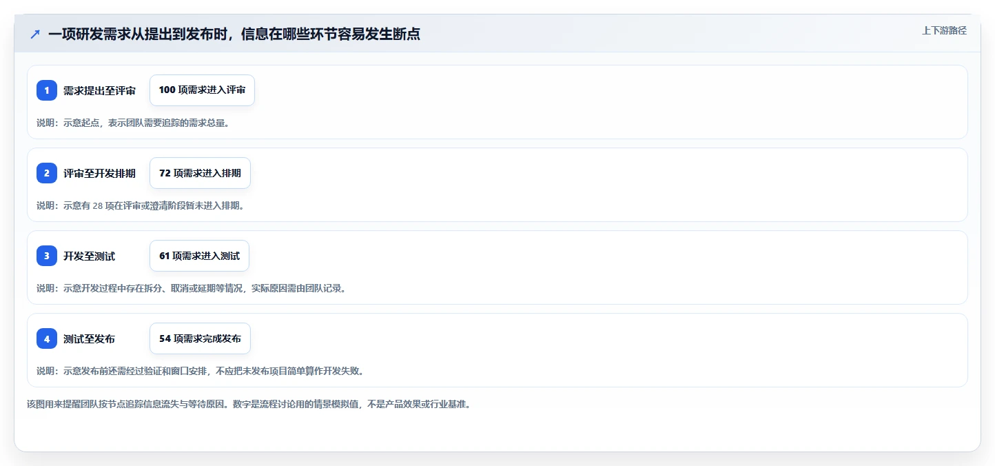Viewport: 995px width, 466px height.
Task: Click the title '一项研发需求从提出到发布时…'
Action: pyautogui.click(x=234, y=34)
